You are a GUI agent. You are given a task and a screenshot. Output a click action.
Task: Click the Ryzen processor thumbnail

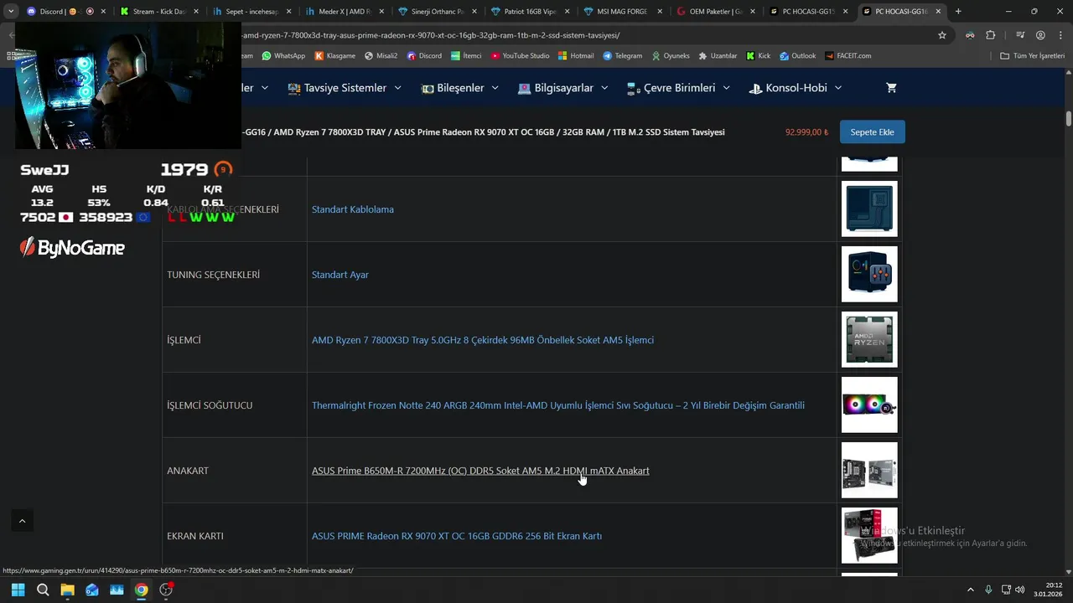869,339
